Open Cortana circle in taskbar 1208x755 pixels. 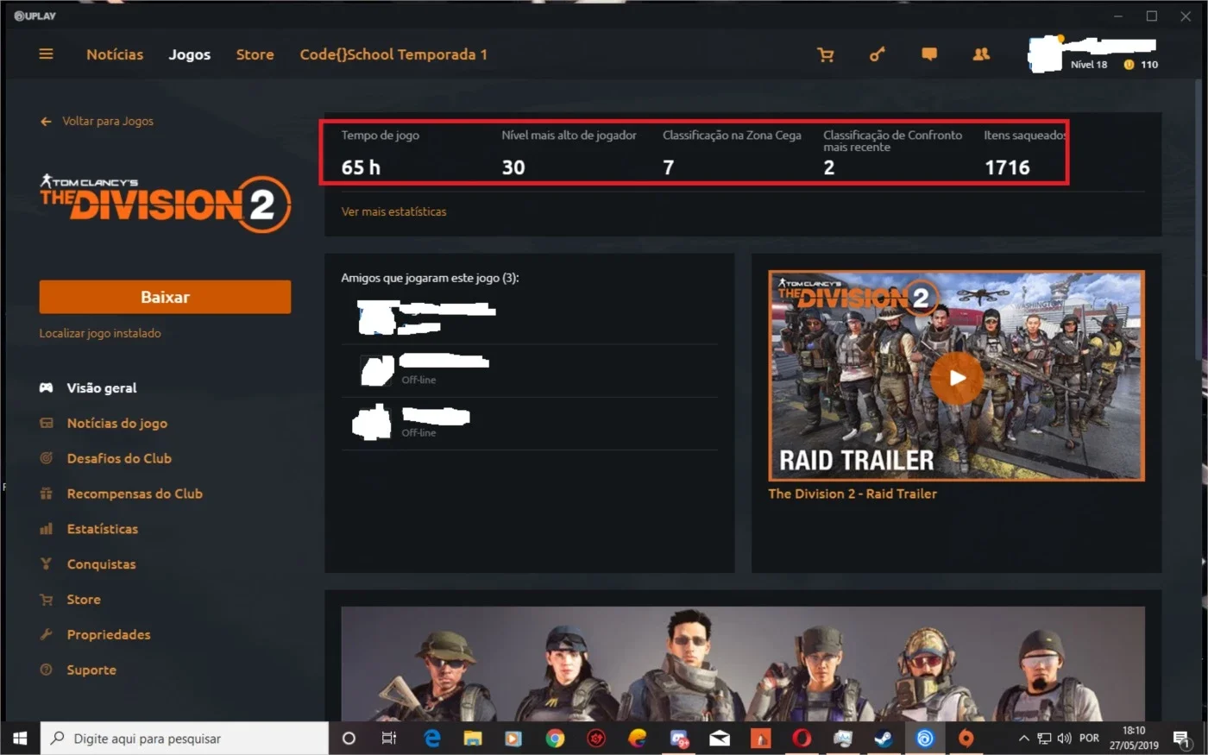(349, 739)
